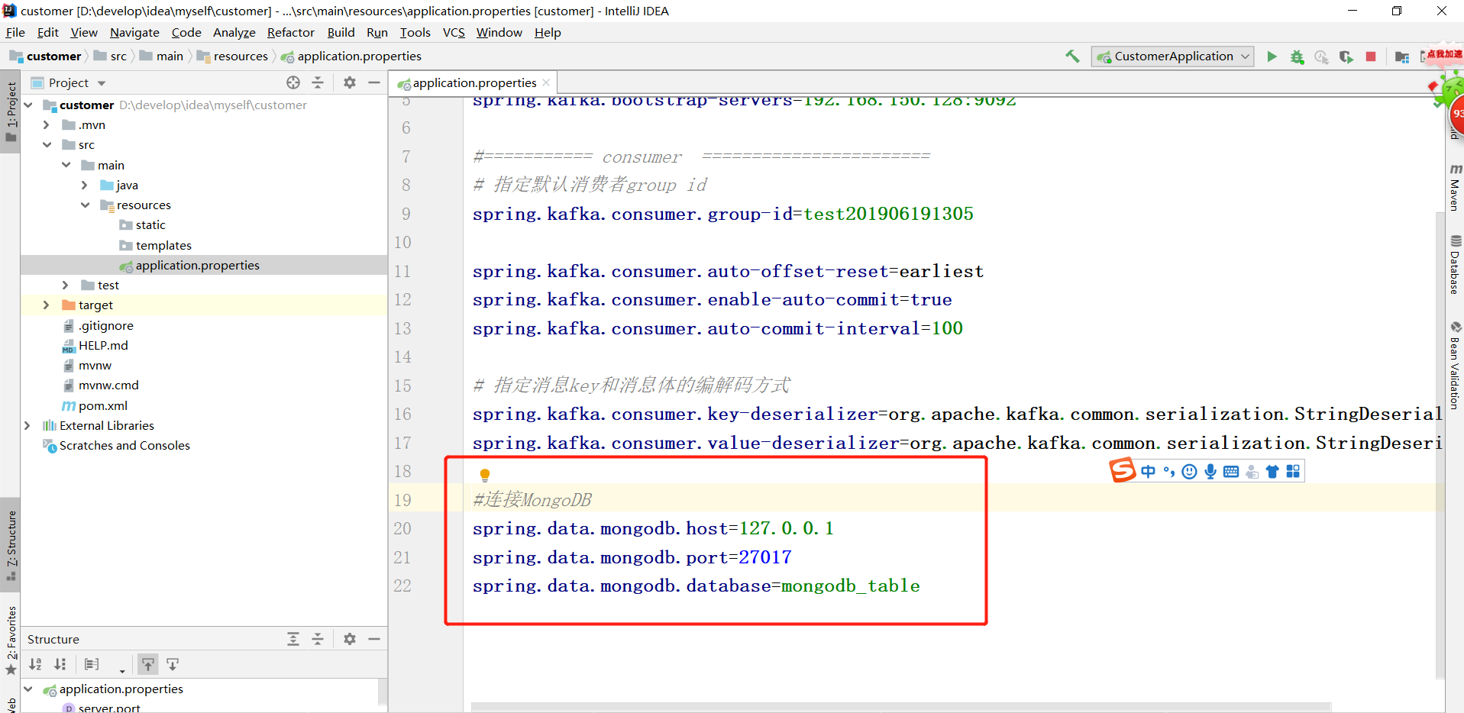
Task: Collapse the main folder node
Action: pos(66,165)
